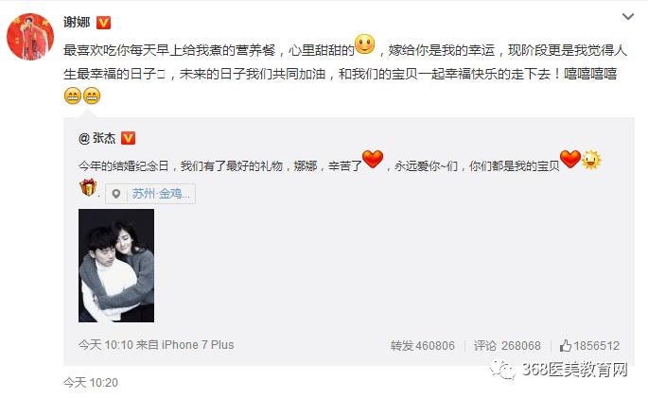Like the post with thumbs-up 1856512
The image size is (648, 398).
click(x=589, y=346)
